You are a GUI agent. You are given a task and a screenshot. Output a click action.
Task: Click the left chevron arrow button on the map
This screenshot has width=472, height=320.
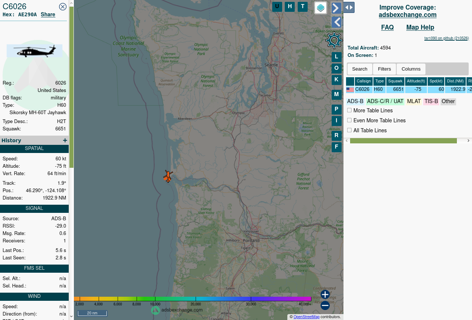[x=336, y=22]
